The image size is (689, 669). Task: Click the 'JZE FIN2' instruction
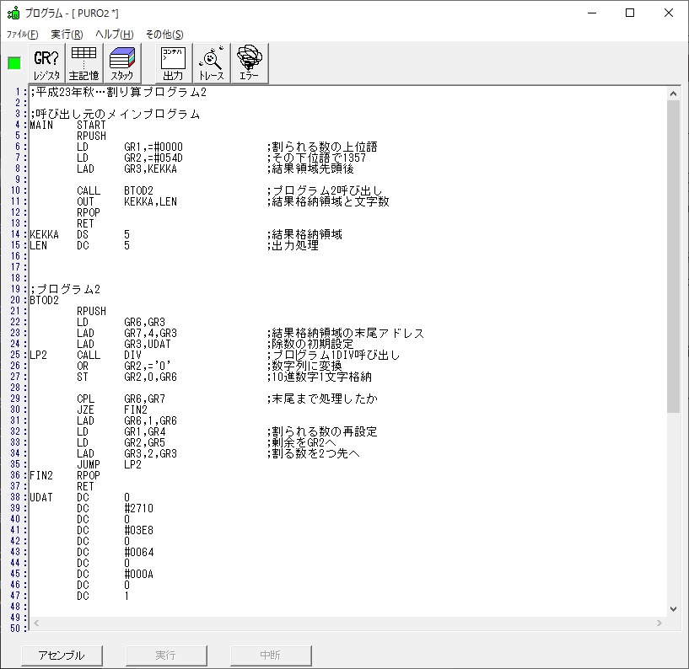click(x=112, y=410)
